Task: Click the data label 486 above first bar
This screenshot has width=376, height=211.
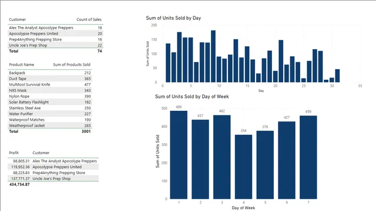Action: tap(179, 107)
